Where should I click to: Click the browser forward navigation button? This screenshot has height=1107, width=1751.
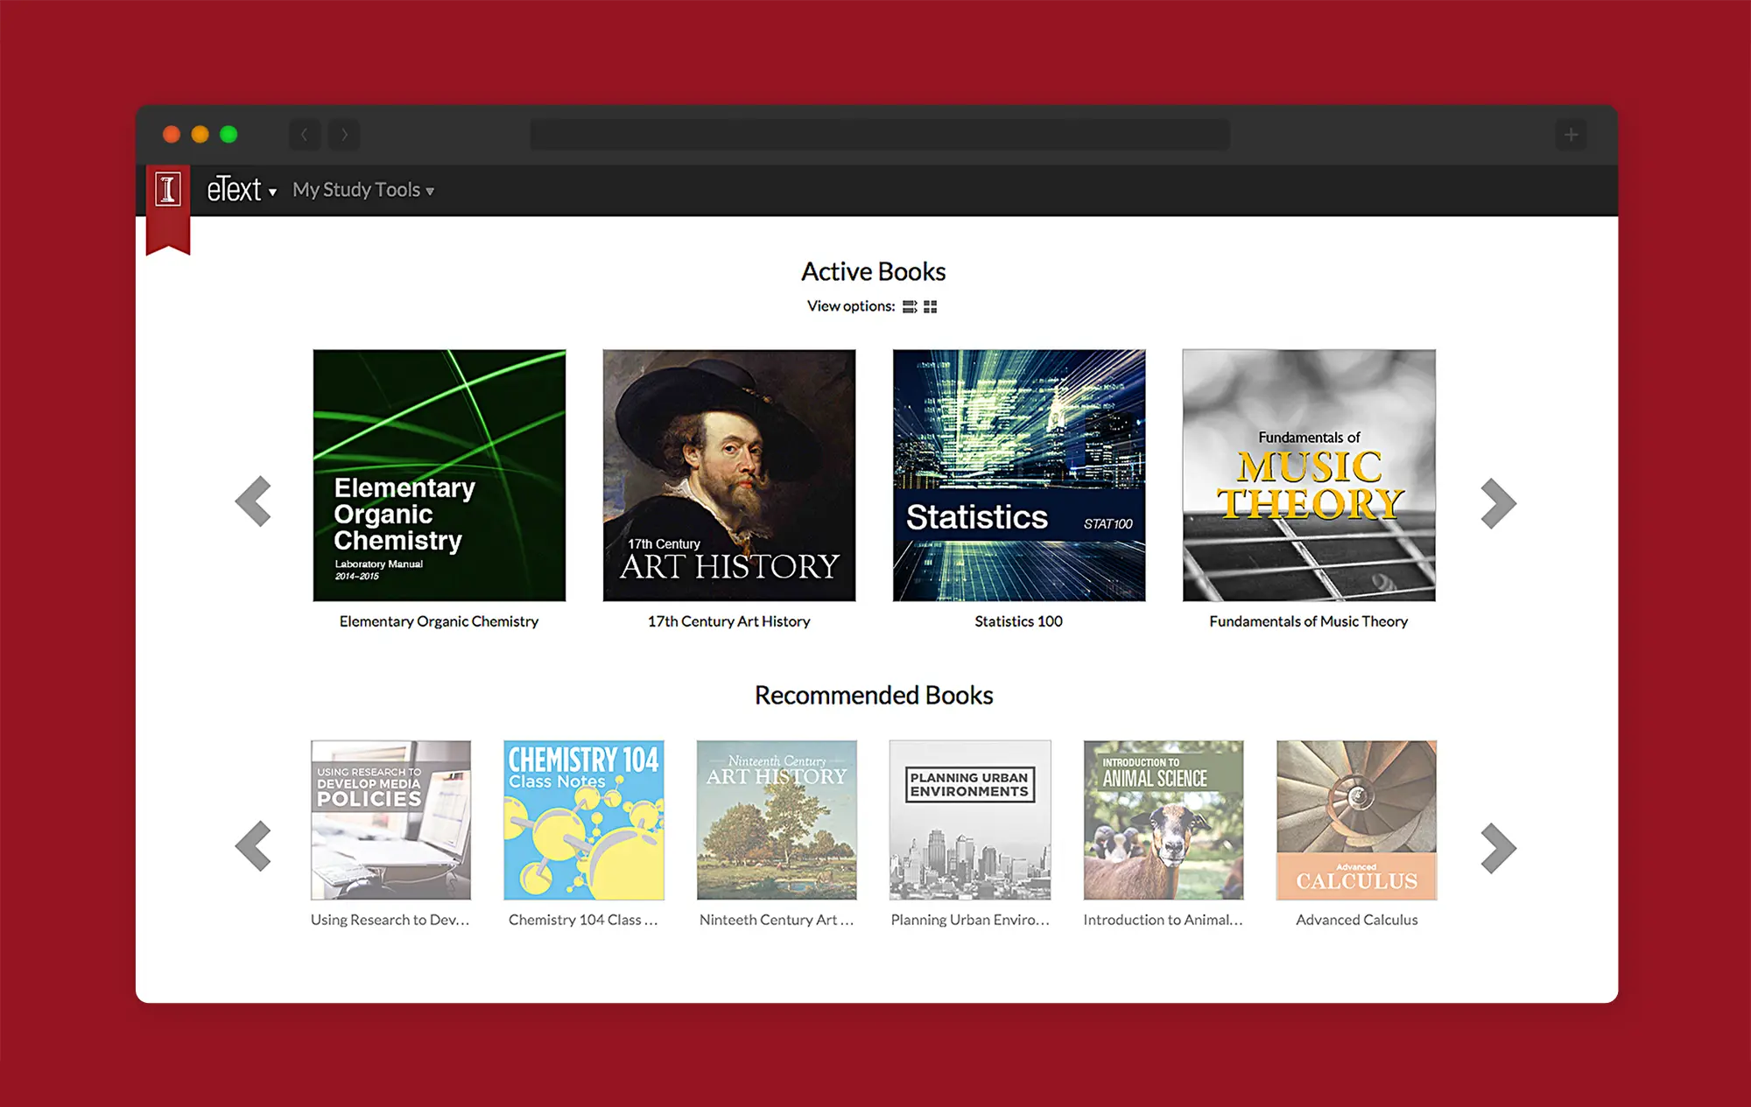[x=344, y=135]
